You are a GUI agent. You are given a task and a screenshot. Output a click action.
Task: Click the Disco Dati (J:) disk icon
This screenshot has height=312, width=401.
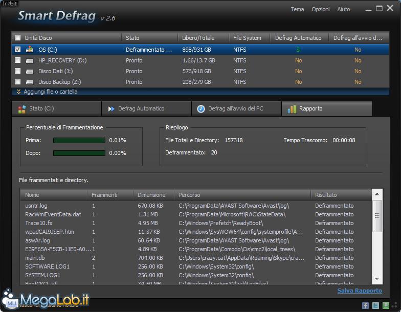pos(30,71)
